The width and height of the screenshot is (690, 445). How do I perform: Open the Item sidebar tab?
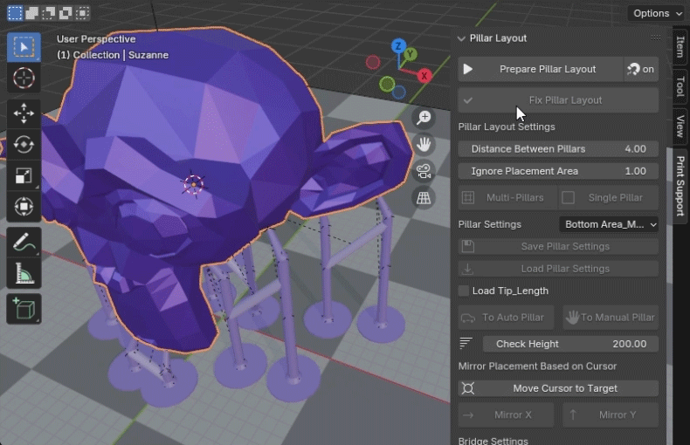(x=680, y=46)
